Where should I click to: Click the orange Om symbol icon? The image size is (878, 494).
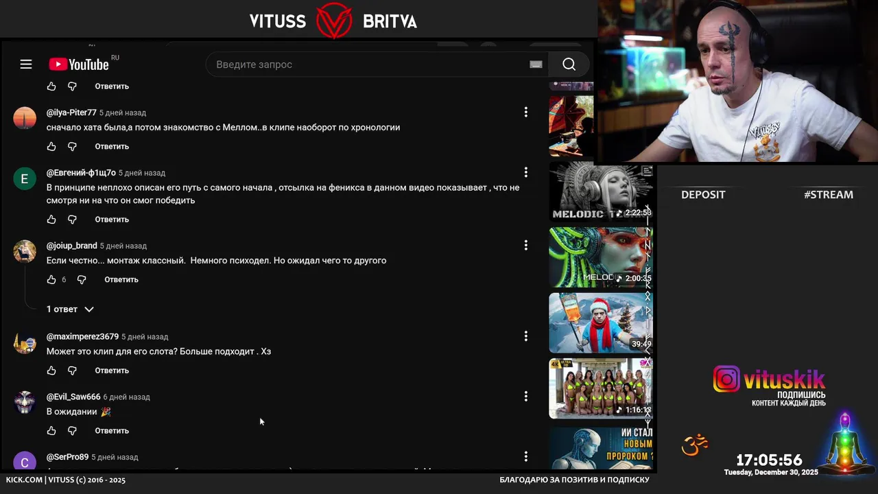coord(694,445)
